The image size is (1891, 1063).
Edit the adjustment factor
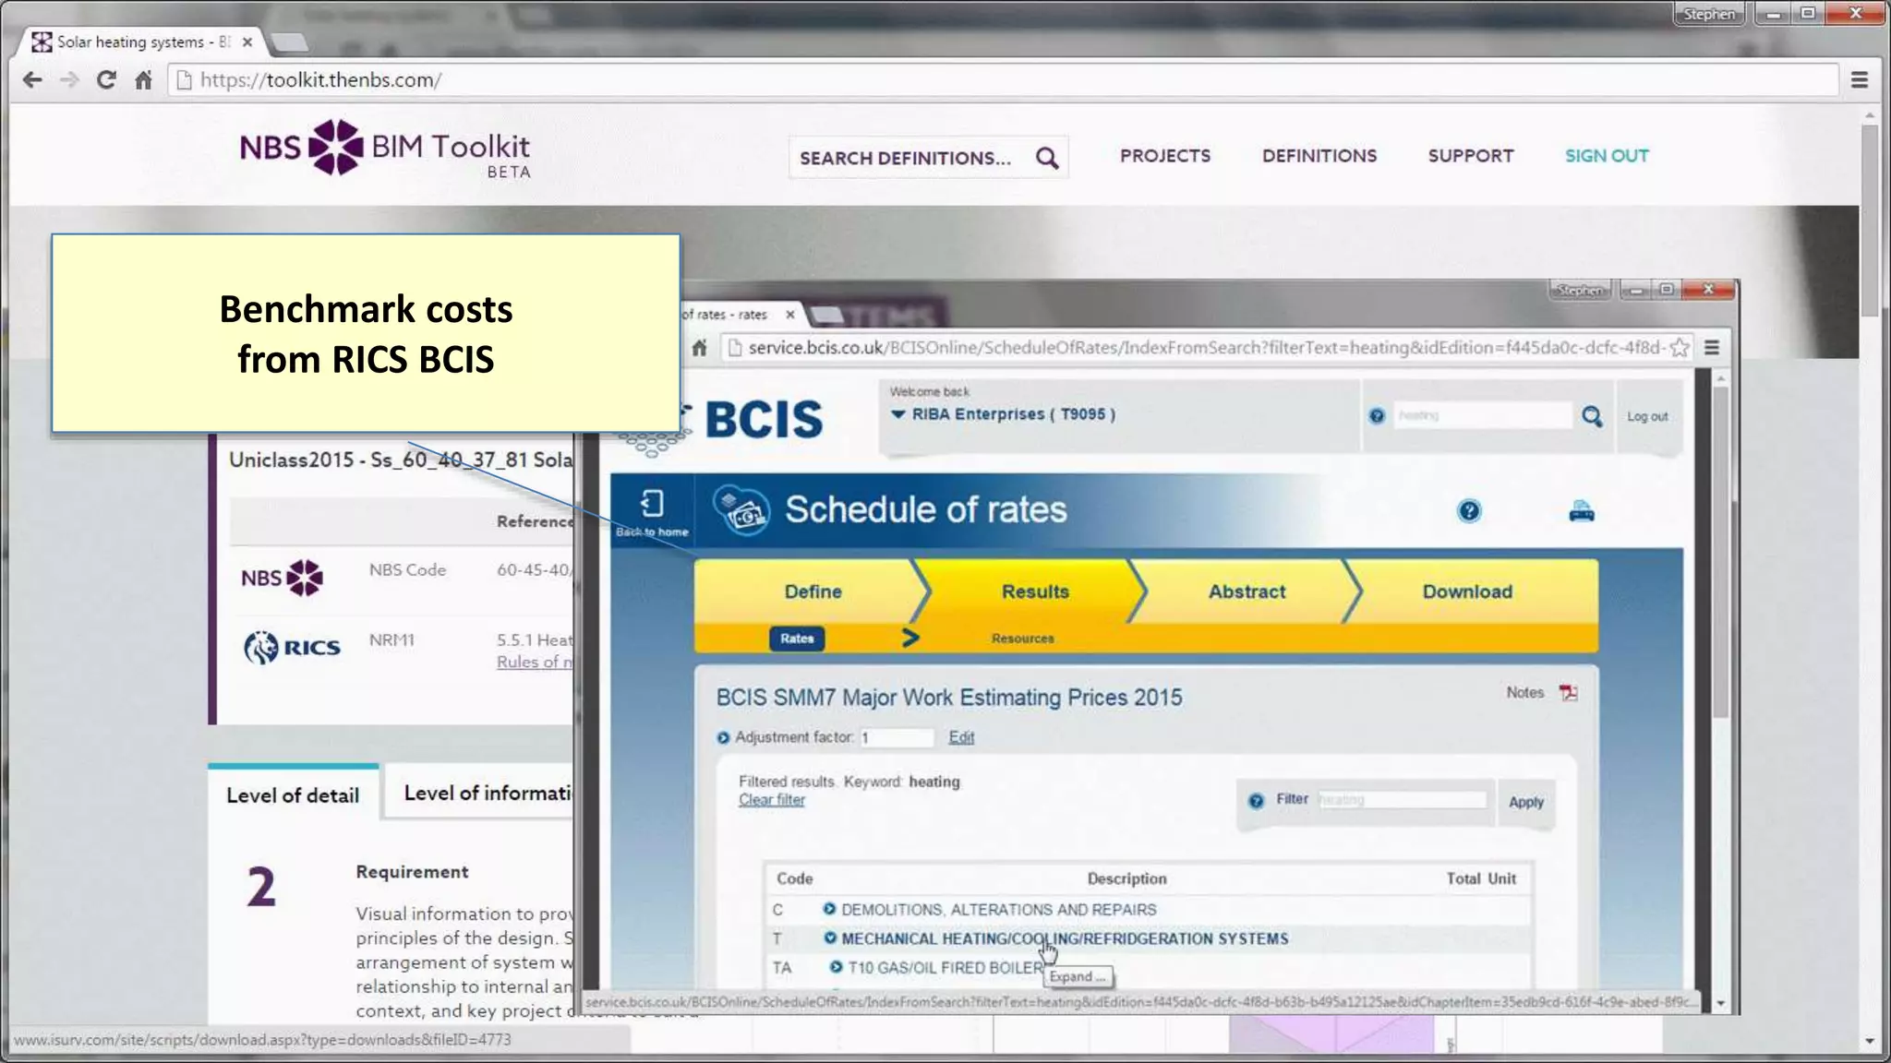[961, 737]
